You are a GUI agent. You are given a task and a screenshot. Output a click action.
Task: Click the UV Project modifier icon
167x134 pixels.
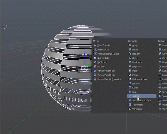(x=95, y=62)
